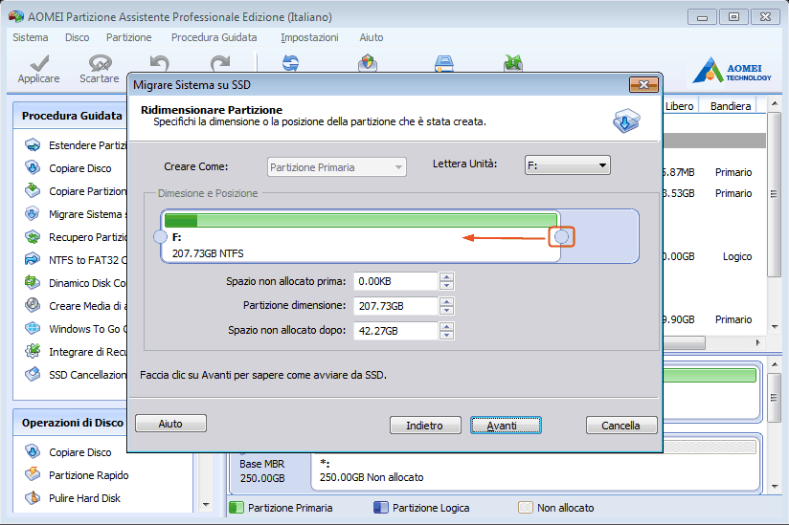Click the Partizione Primaria legend swatch
The width and height of the screenshot is (789, 525).
tap(236, 508)
